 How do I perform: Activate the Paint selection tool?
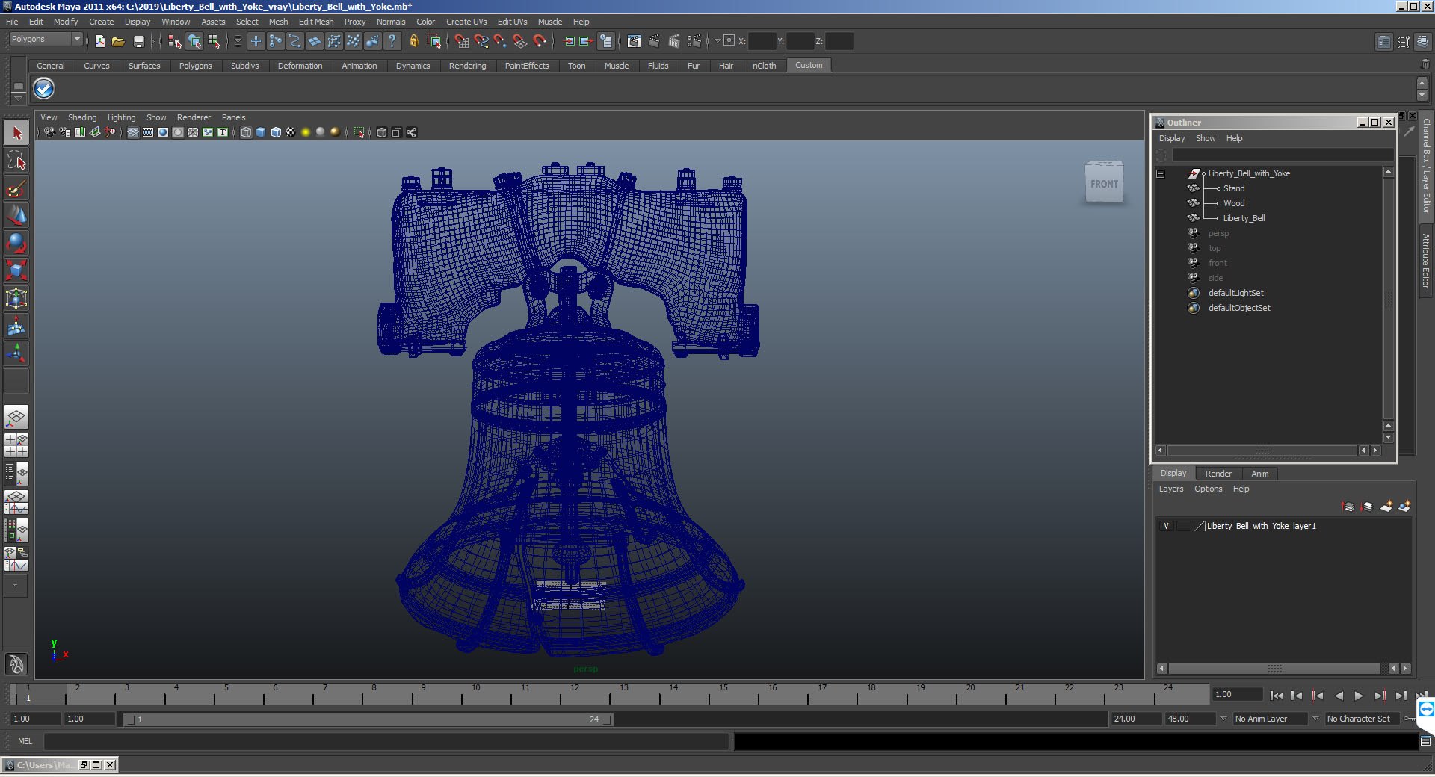tap(16, 188)
